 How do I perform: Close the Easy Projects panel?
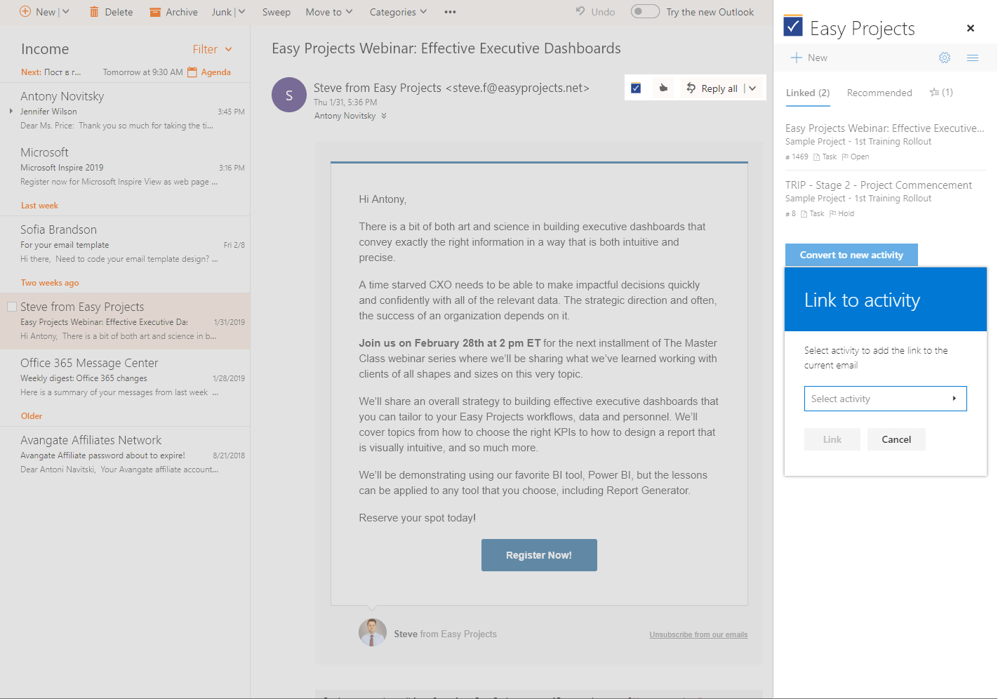click(x=971, y=28)
